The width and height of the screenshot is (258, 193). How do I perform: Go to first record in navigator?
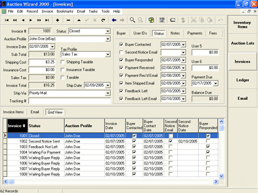pyautogui.click(x=7, y=20)
